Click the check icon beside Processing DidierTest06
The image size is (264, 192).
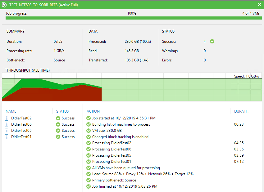click(x=89, y=149)
